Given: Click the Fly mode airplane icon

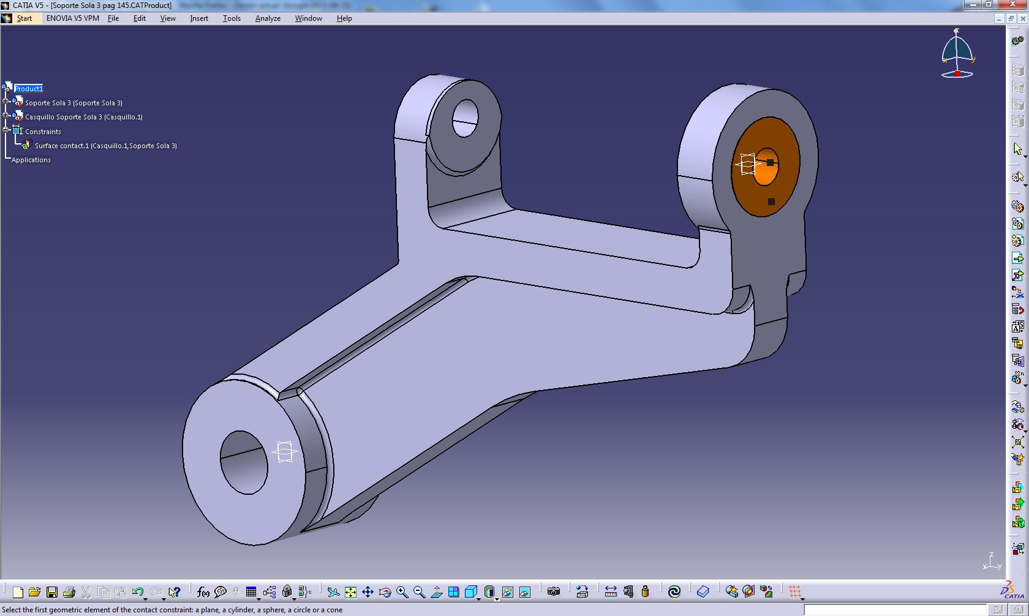Looking at the screenshot, I should tap(333, 592).
